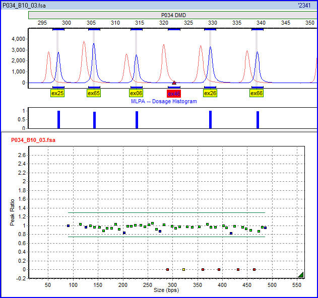This screenshot has width=318, height=298.
Task: Click the last dosage histogram bar
Action: (x=258, y=119)
